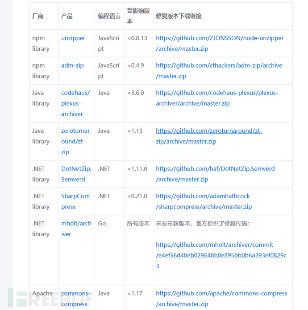The height and width of the screenshot is (310, 308).
Task: Follow the mholt archiver commit URL
Action: click(221, 255)
